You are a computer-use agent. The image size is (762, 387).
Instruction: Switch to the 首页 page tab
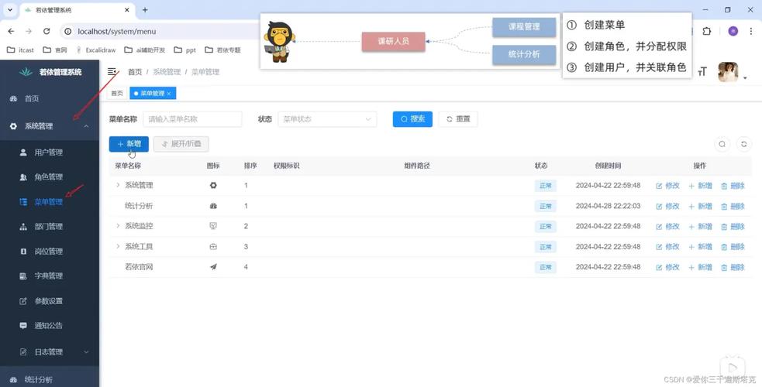(116, 94)
